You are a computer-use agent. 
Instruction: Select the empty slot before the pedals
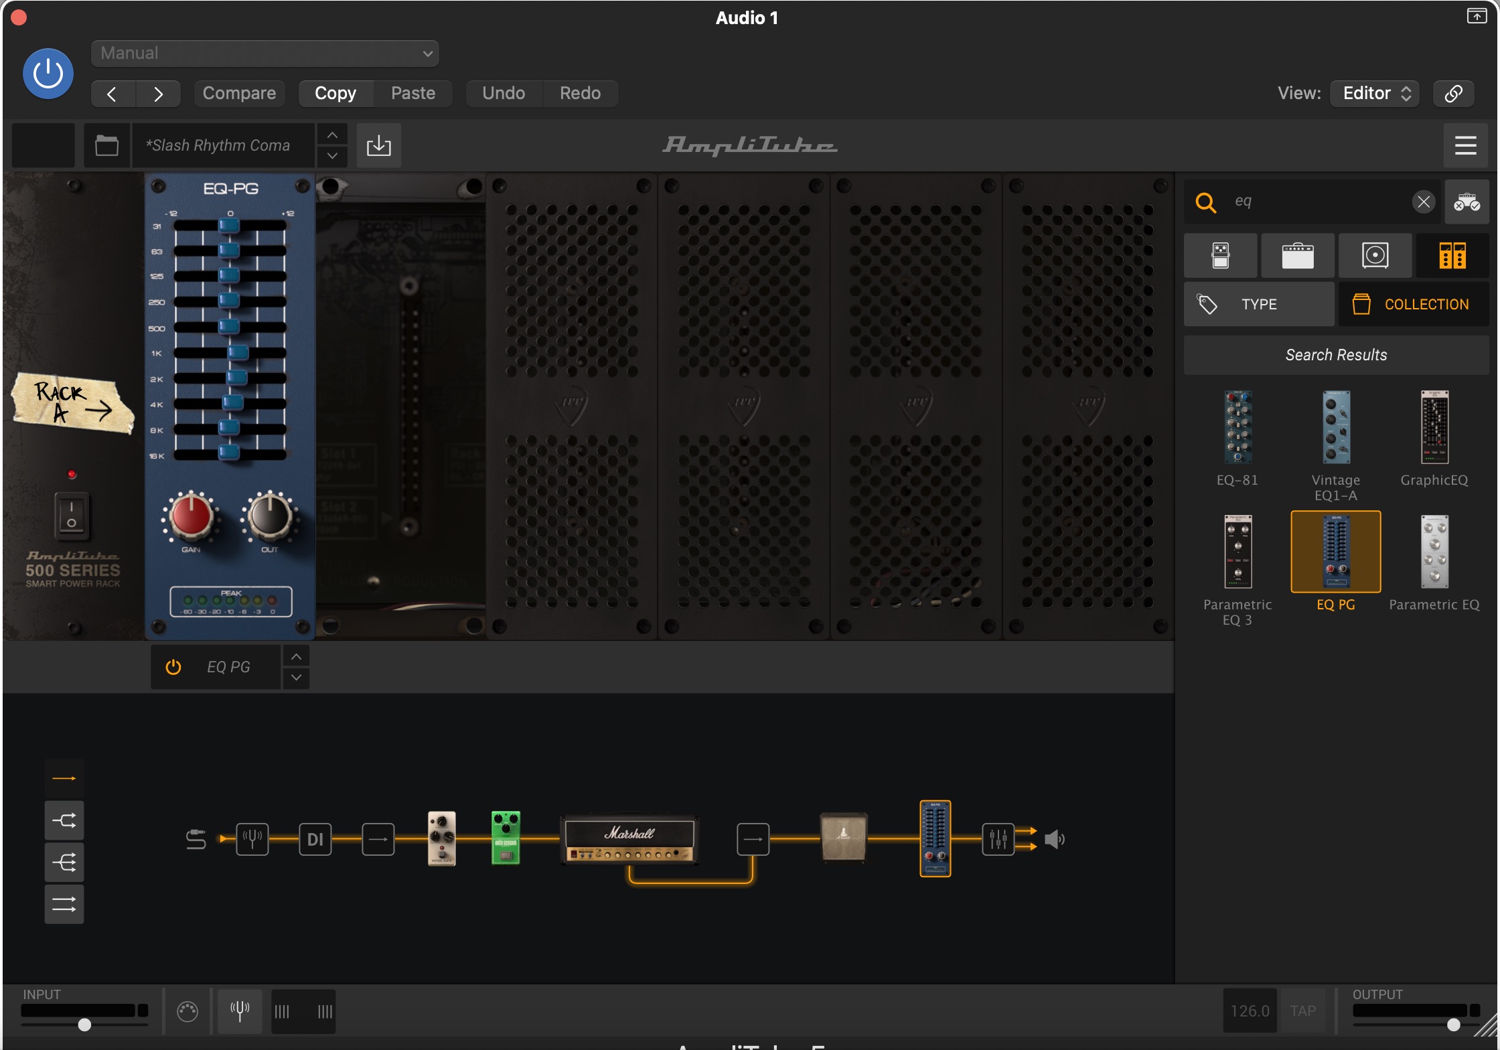pyautogui.click(x=378, y=839)
